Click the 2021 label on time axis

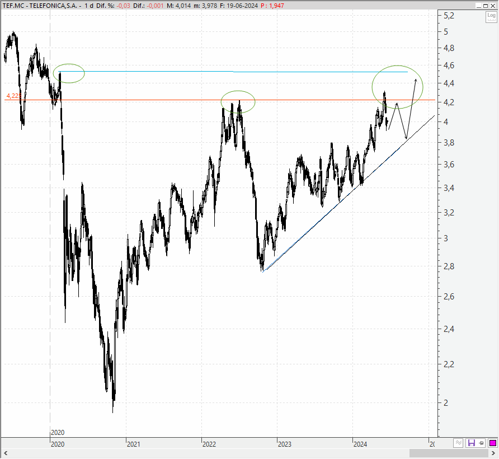tap(133, 444)
